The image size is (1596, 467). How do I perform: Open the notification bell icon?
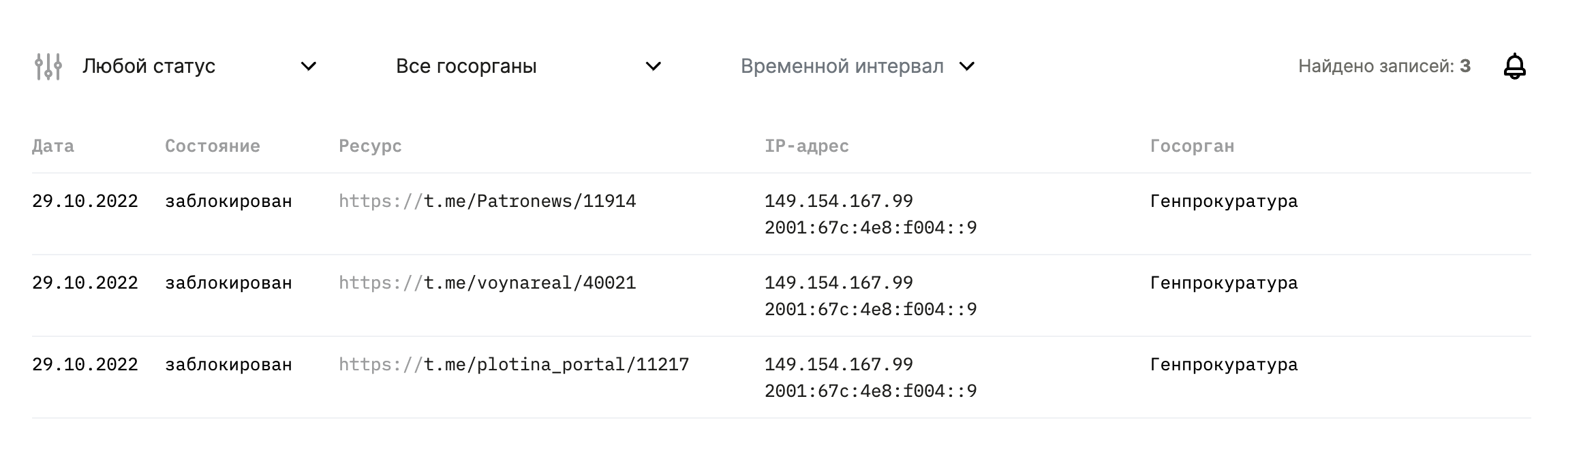click(1514, 66)
